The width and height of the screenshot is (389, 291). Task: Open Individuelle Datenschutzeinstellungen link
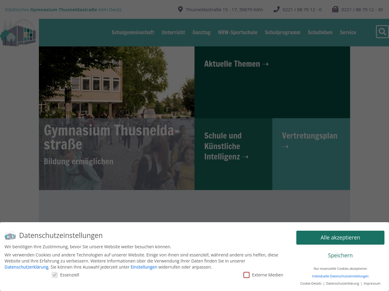coord(340,276)
